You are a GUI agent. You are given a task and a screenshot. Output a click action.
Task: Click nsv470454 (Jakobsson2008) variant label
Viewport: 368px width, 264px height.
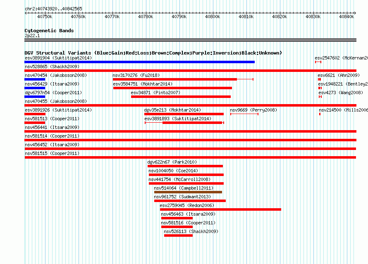[x=56, y=75]
